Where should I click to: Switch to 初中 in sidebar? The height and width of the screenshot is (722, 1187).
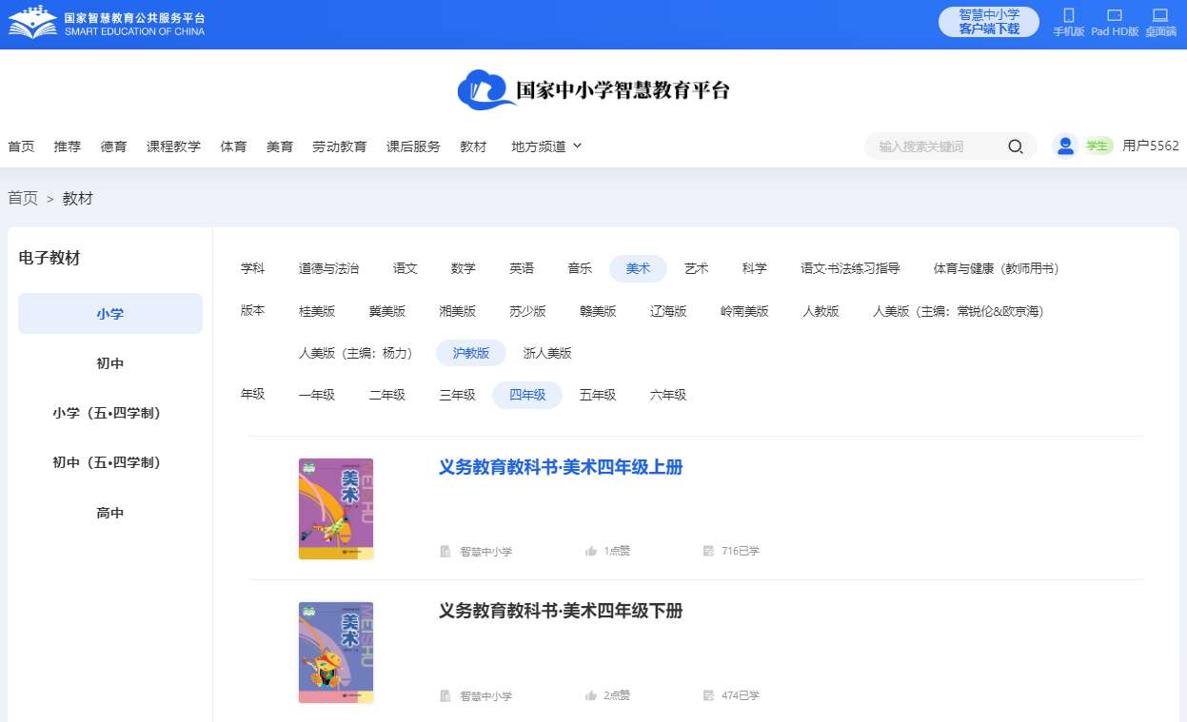pos(110,363)
